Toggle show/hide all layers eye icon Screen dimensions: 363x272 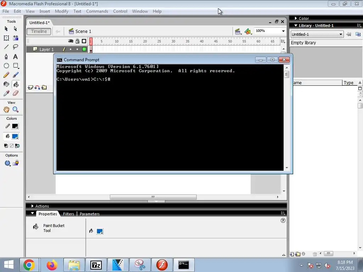pos(71,41)
